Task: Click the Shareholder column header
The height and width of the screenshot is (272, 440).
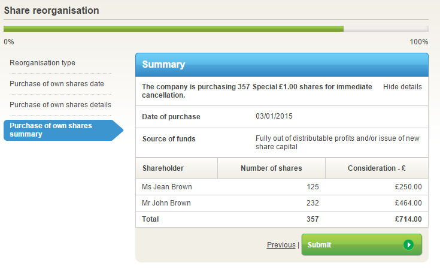Action: 163,168
